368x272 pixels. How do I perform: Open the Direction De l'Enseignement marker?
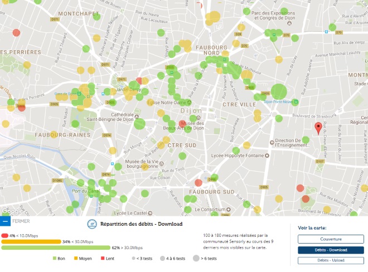coord(272,143)
